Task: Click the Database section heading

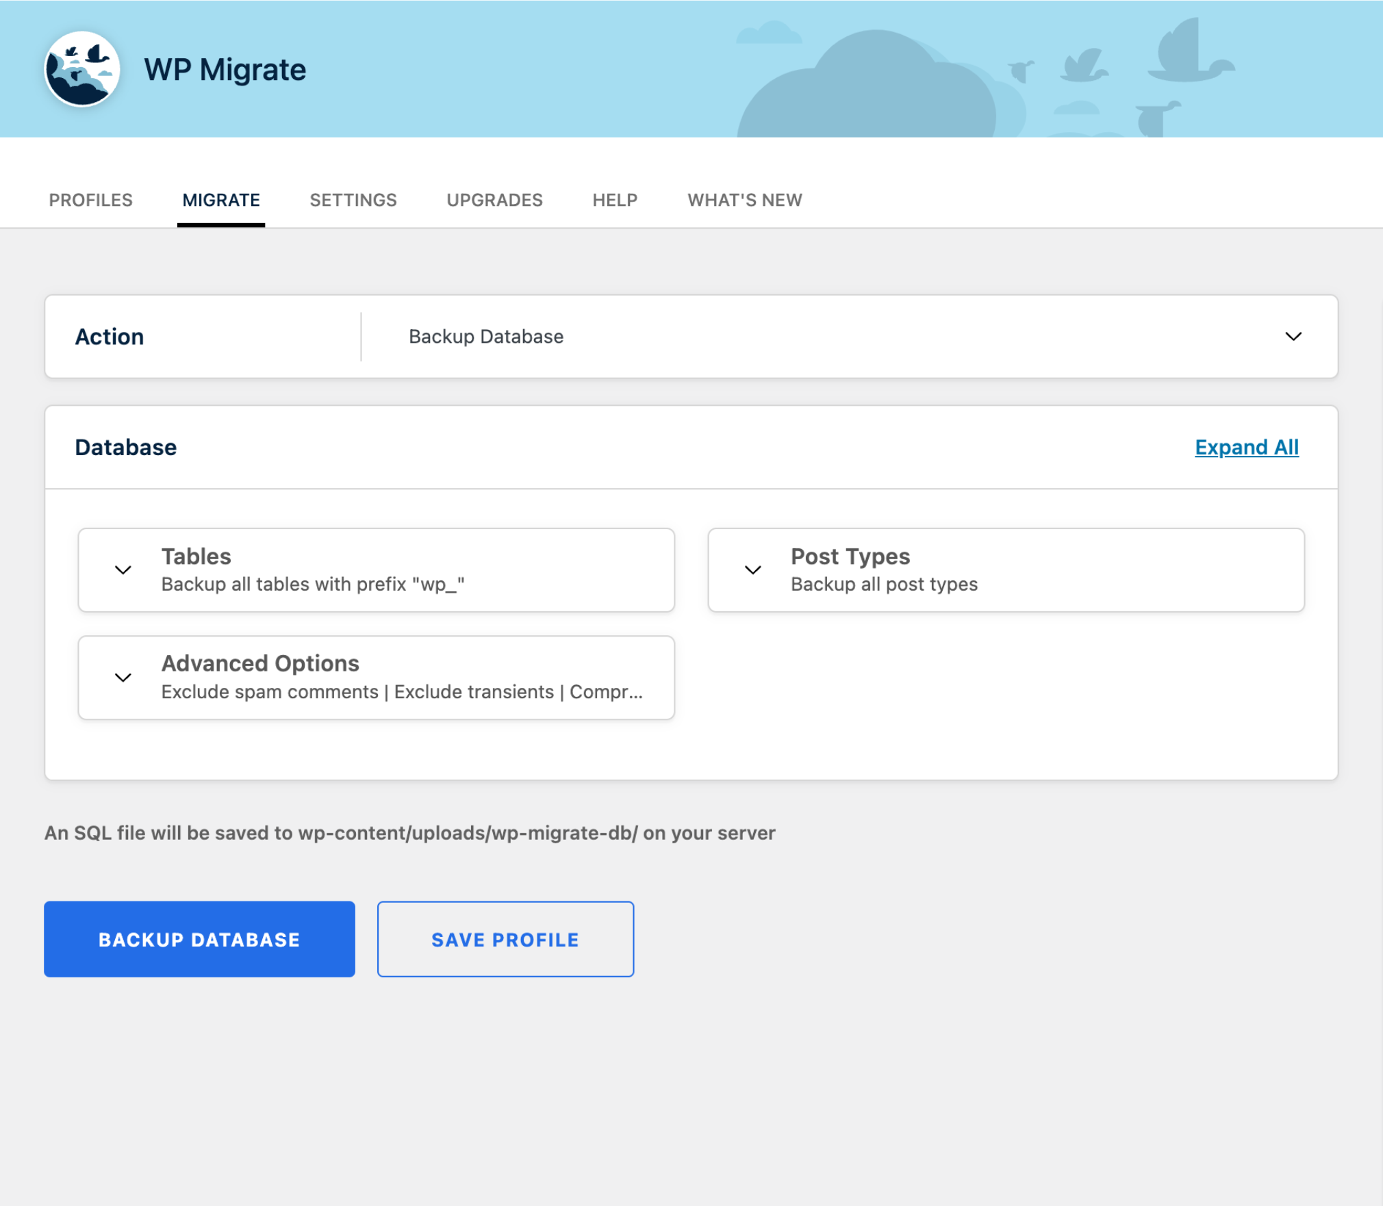Action: (126, 447)
